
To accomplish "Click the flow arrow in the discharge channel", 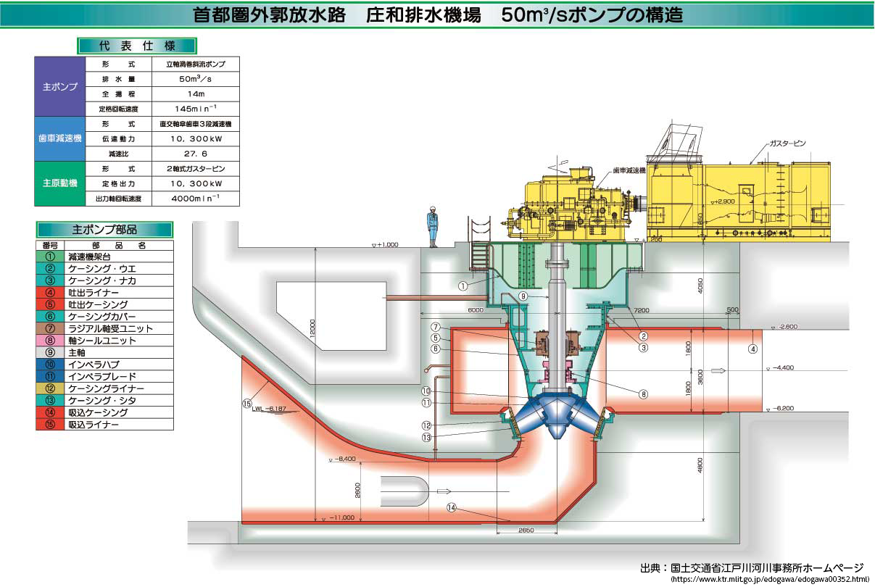I will (719, 370).
